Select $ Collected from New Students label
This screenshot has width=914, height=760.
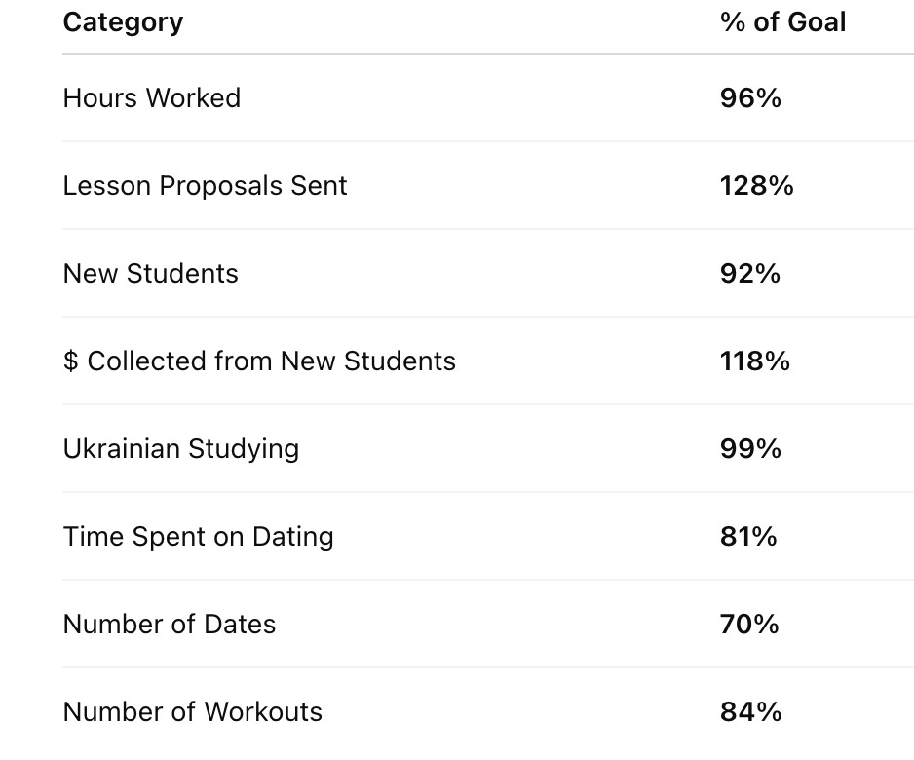coord(259,361)
